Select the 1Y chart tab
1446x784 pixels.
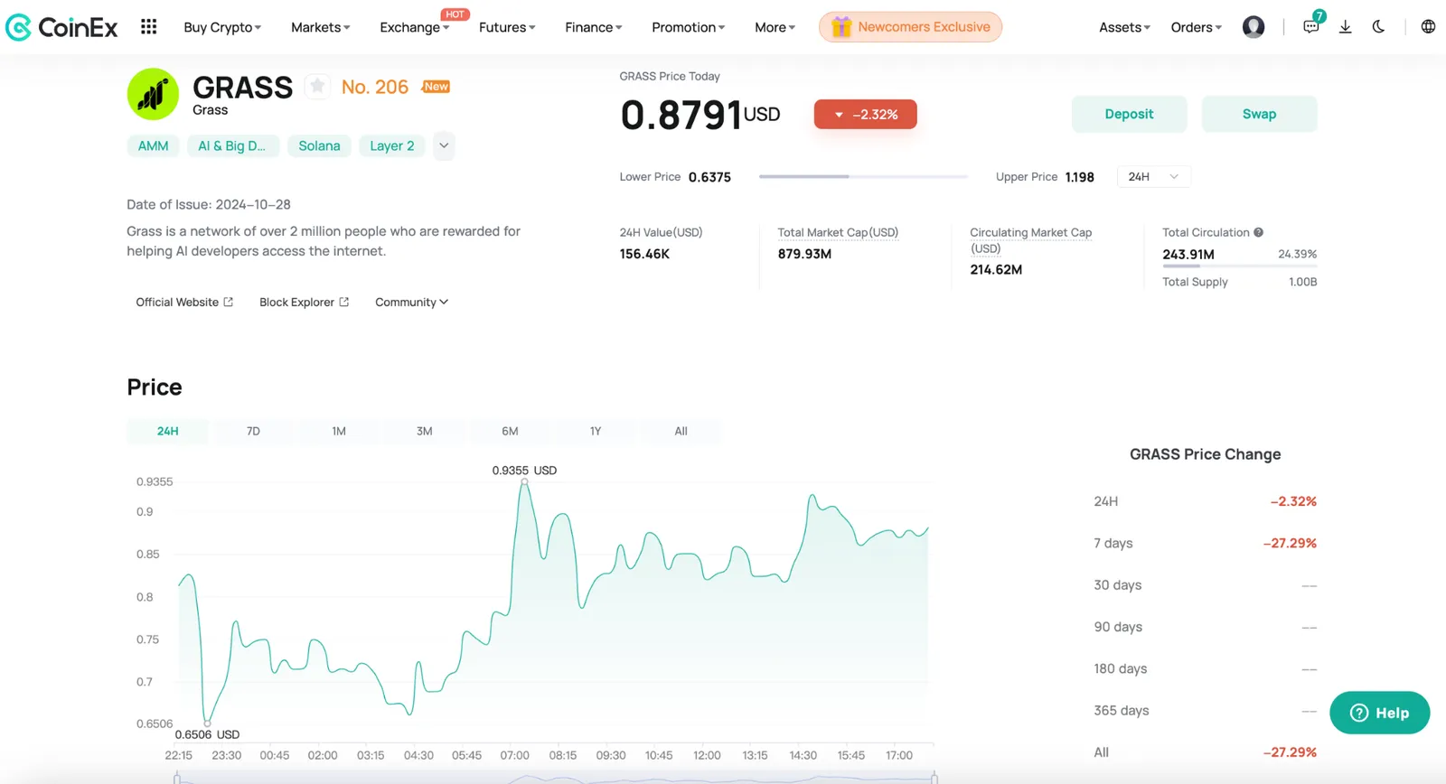[x=596, y=432]
